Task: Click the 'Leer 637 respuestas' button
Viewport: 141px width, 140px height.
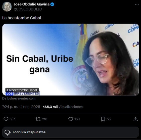Action: point(71,132)
